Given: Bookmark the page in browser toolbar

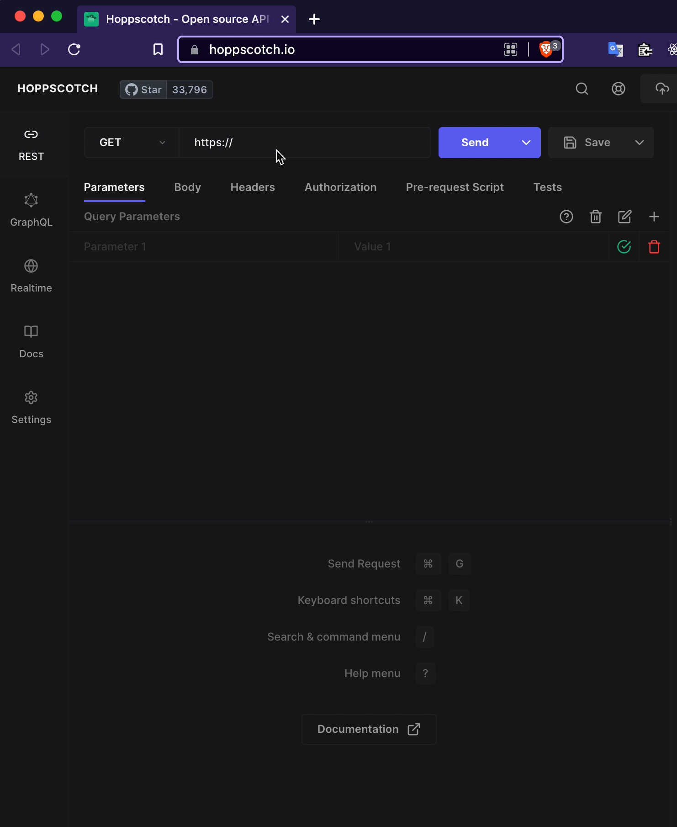Looking at the screenshot, I should pyautogui.click(x=158, y=49).
